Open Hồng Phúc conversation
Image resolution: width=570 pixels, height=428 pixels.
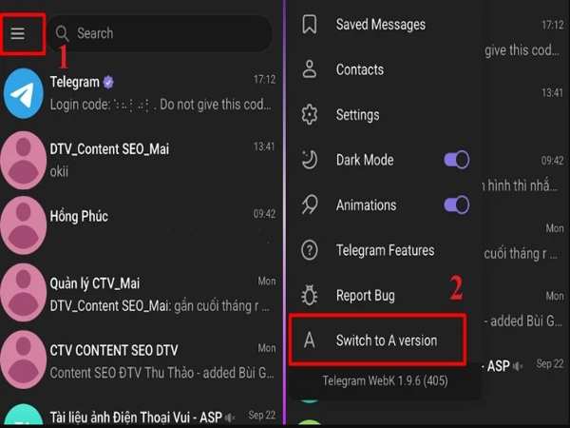tap(141, 225)
